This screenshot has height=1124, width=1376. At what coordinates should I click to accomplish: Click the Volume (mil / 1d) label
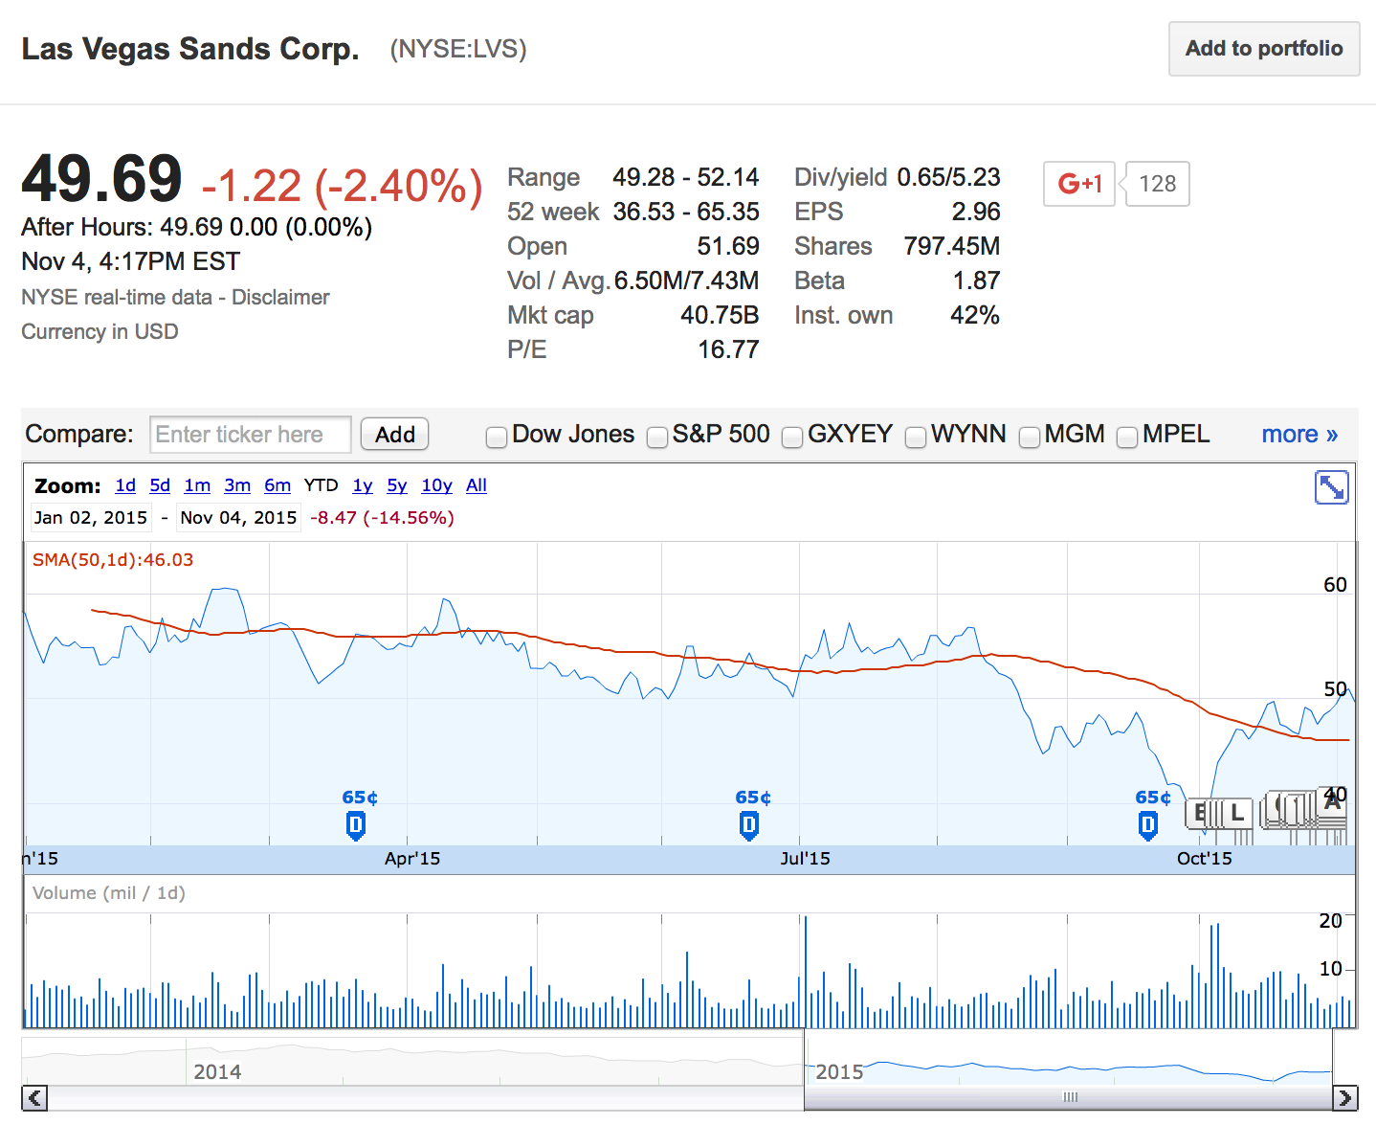pos(109,893)
